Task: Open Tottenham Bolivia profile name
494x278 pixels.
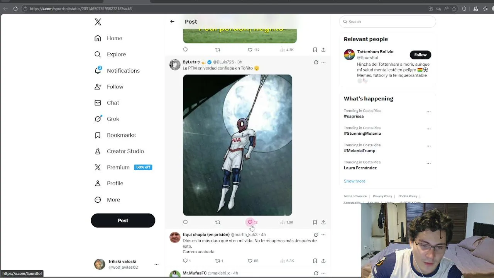Action: click(x=375, y=52)
